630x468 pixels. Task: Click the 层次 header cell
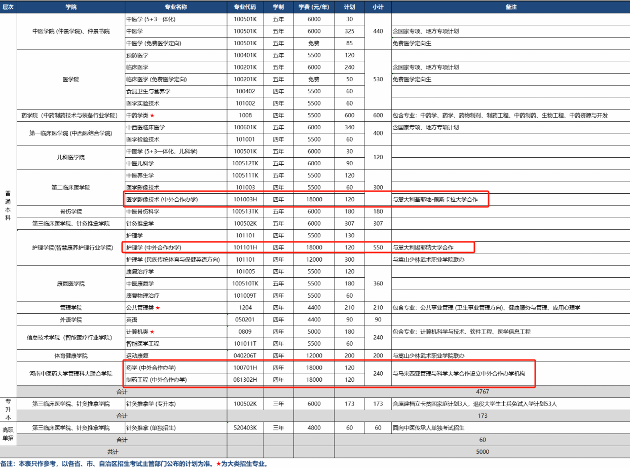point(8,7)
